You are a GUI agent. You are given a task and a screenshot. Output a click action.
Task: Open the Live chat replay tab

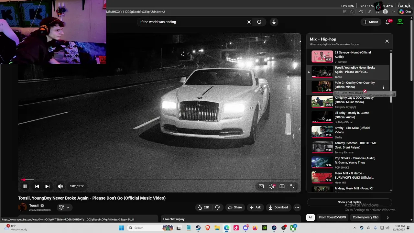(x=174, y=219)
